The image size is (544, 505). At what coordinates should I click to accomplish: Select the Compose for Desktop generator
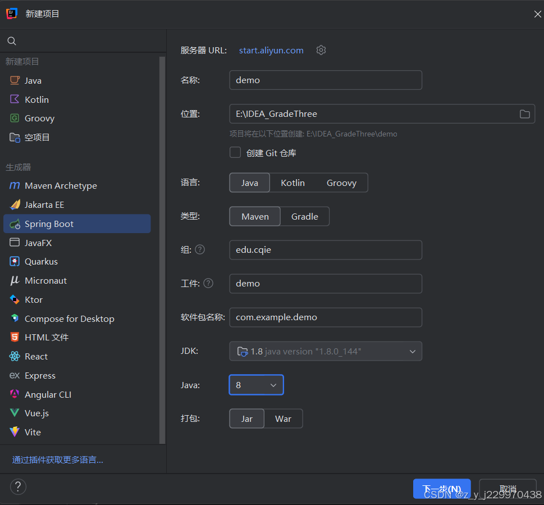click(x=68, y=319)
